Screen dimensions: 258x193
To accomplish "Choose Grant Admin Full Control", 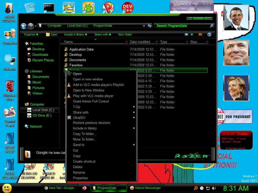I will [x=101, y=101].
